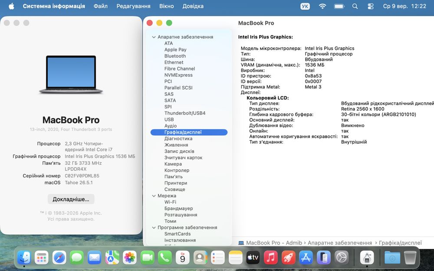Show battery status in menu bar
Screen dimensions: 434x271
click(x=339, y=6)
